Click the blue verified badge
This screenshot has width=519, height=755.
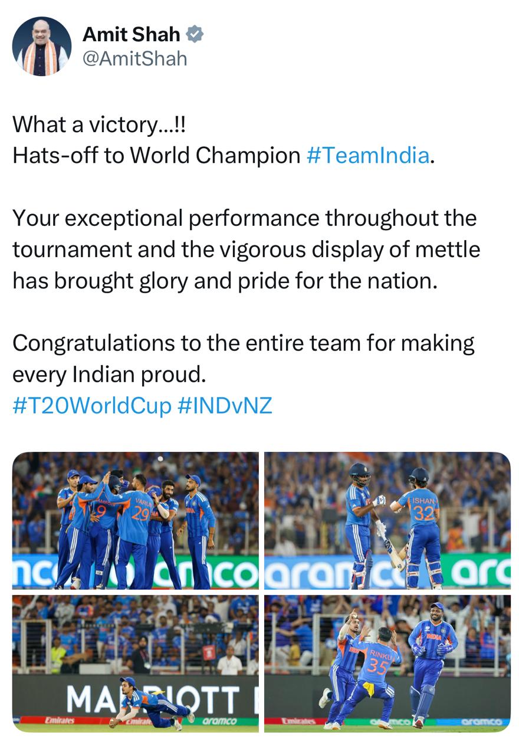(x=195, y=35)
